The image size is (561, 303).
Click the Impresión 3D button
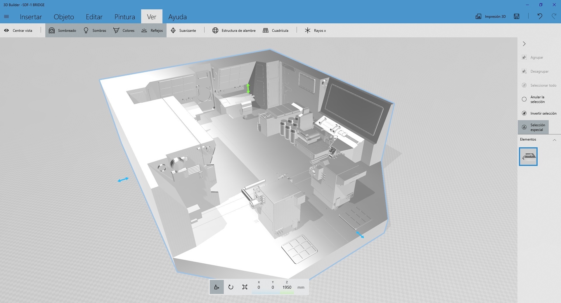coord(491,17)
